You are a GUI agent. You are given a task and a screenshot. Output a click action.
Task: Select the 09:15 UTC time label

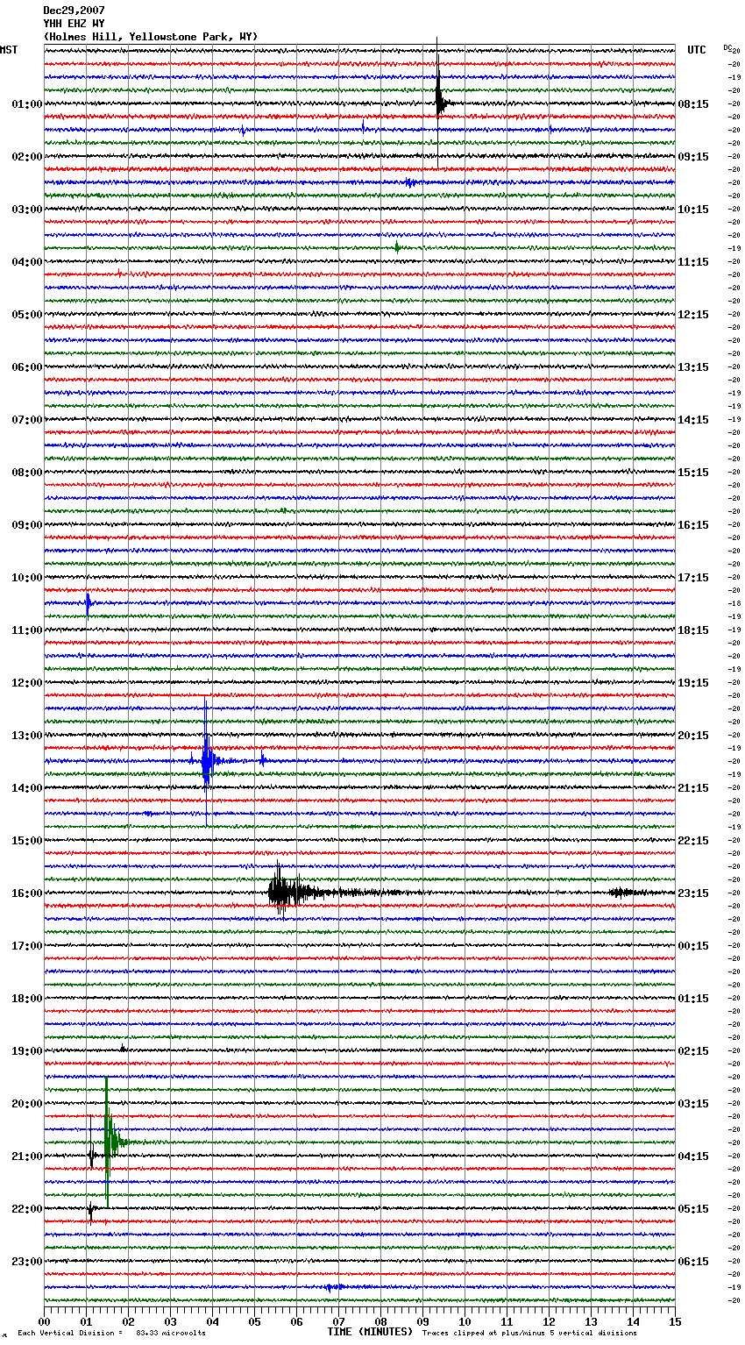(693, 157)
